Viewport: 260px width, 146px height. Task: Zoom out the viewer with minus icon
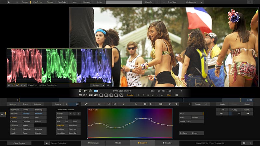click(101, 95)
